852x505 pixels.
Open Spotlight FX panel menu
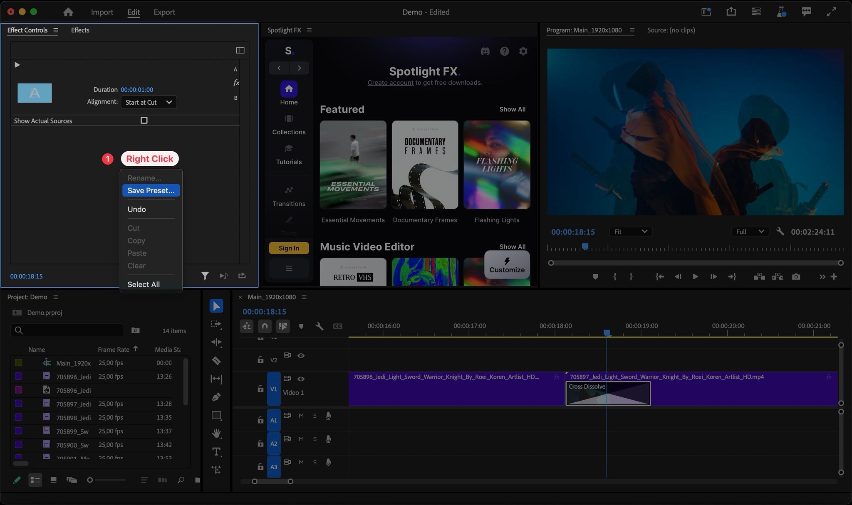(309, 30)
